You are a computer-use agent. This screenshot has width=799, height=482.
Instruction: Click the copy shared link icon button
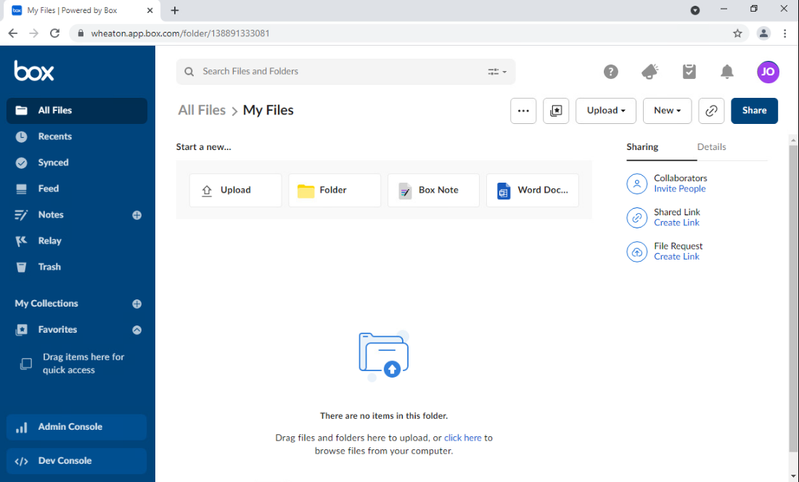pos(711,110)
